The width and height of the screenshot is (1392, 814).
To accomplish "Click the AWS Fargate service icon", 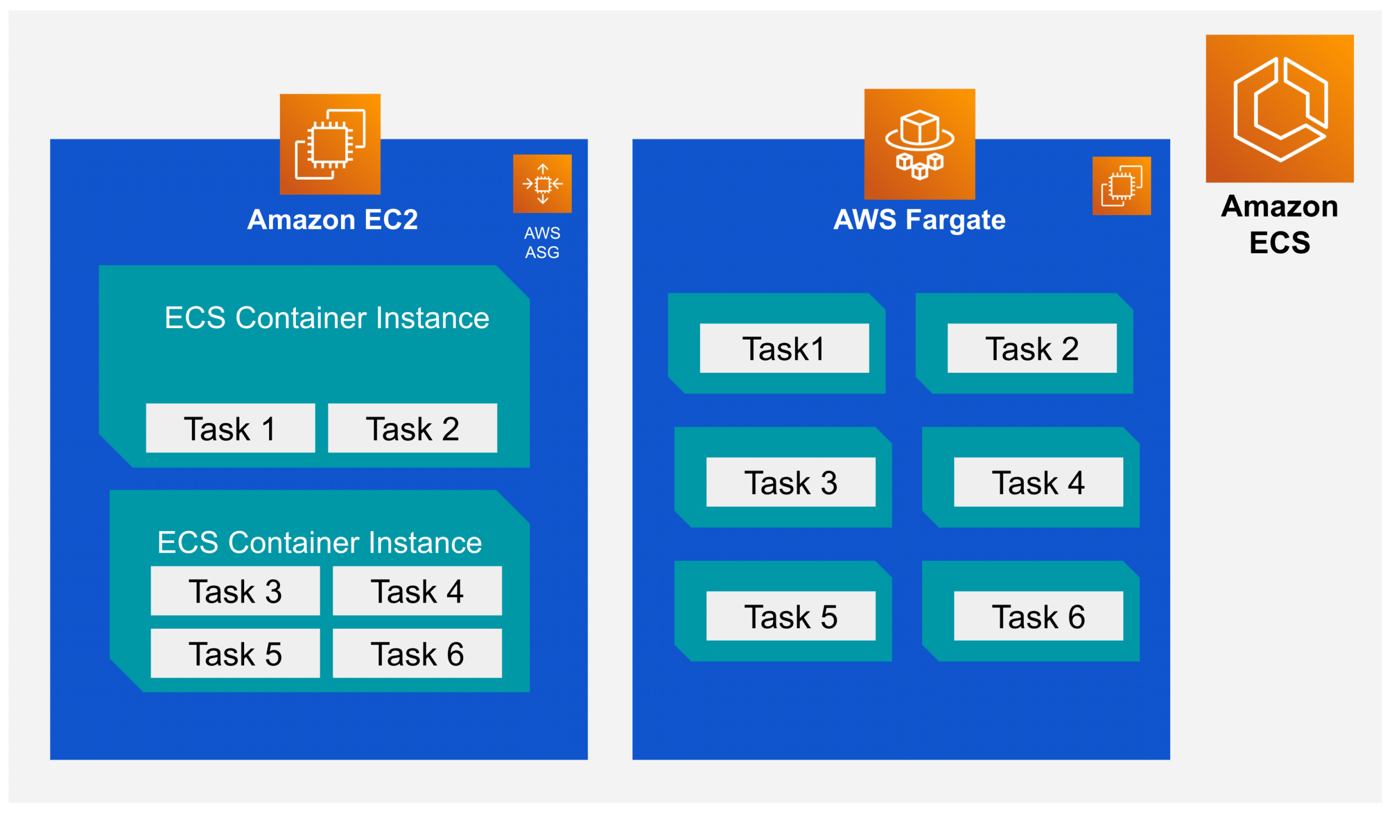I will 919,144.
